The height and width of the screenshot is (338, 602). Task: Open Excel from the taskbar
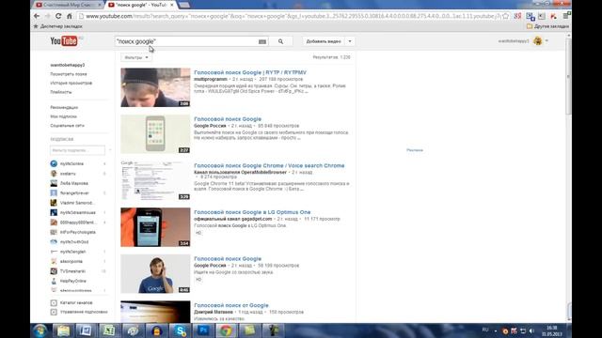(109, 330)
